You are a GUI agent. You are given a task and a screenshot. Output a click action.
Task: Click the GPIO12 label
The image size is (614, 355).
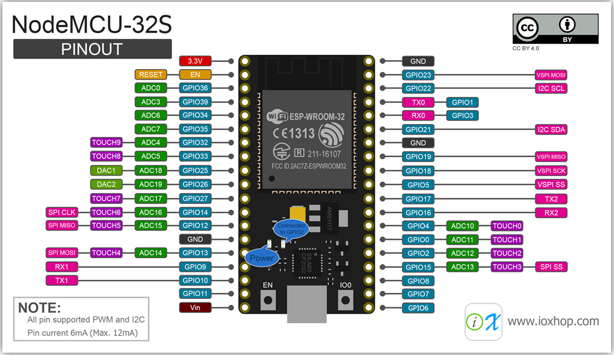(x=195, y=225)
